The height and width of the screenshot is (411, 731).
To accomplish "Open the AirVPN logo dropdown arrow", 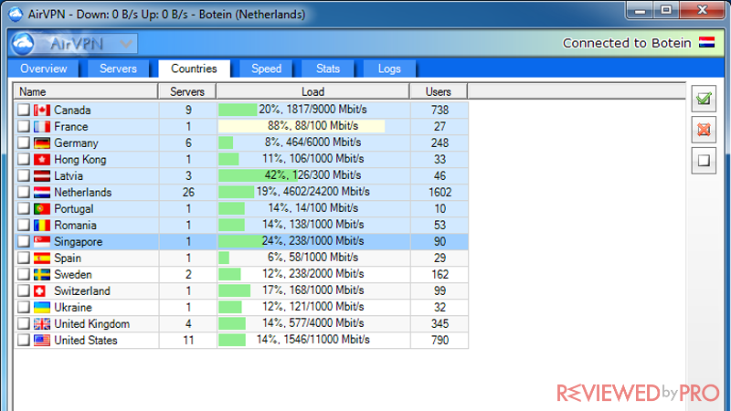I will coord(126,44).
